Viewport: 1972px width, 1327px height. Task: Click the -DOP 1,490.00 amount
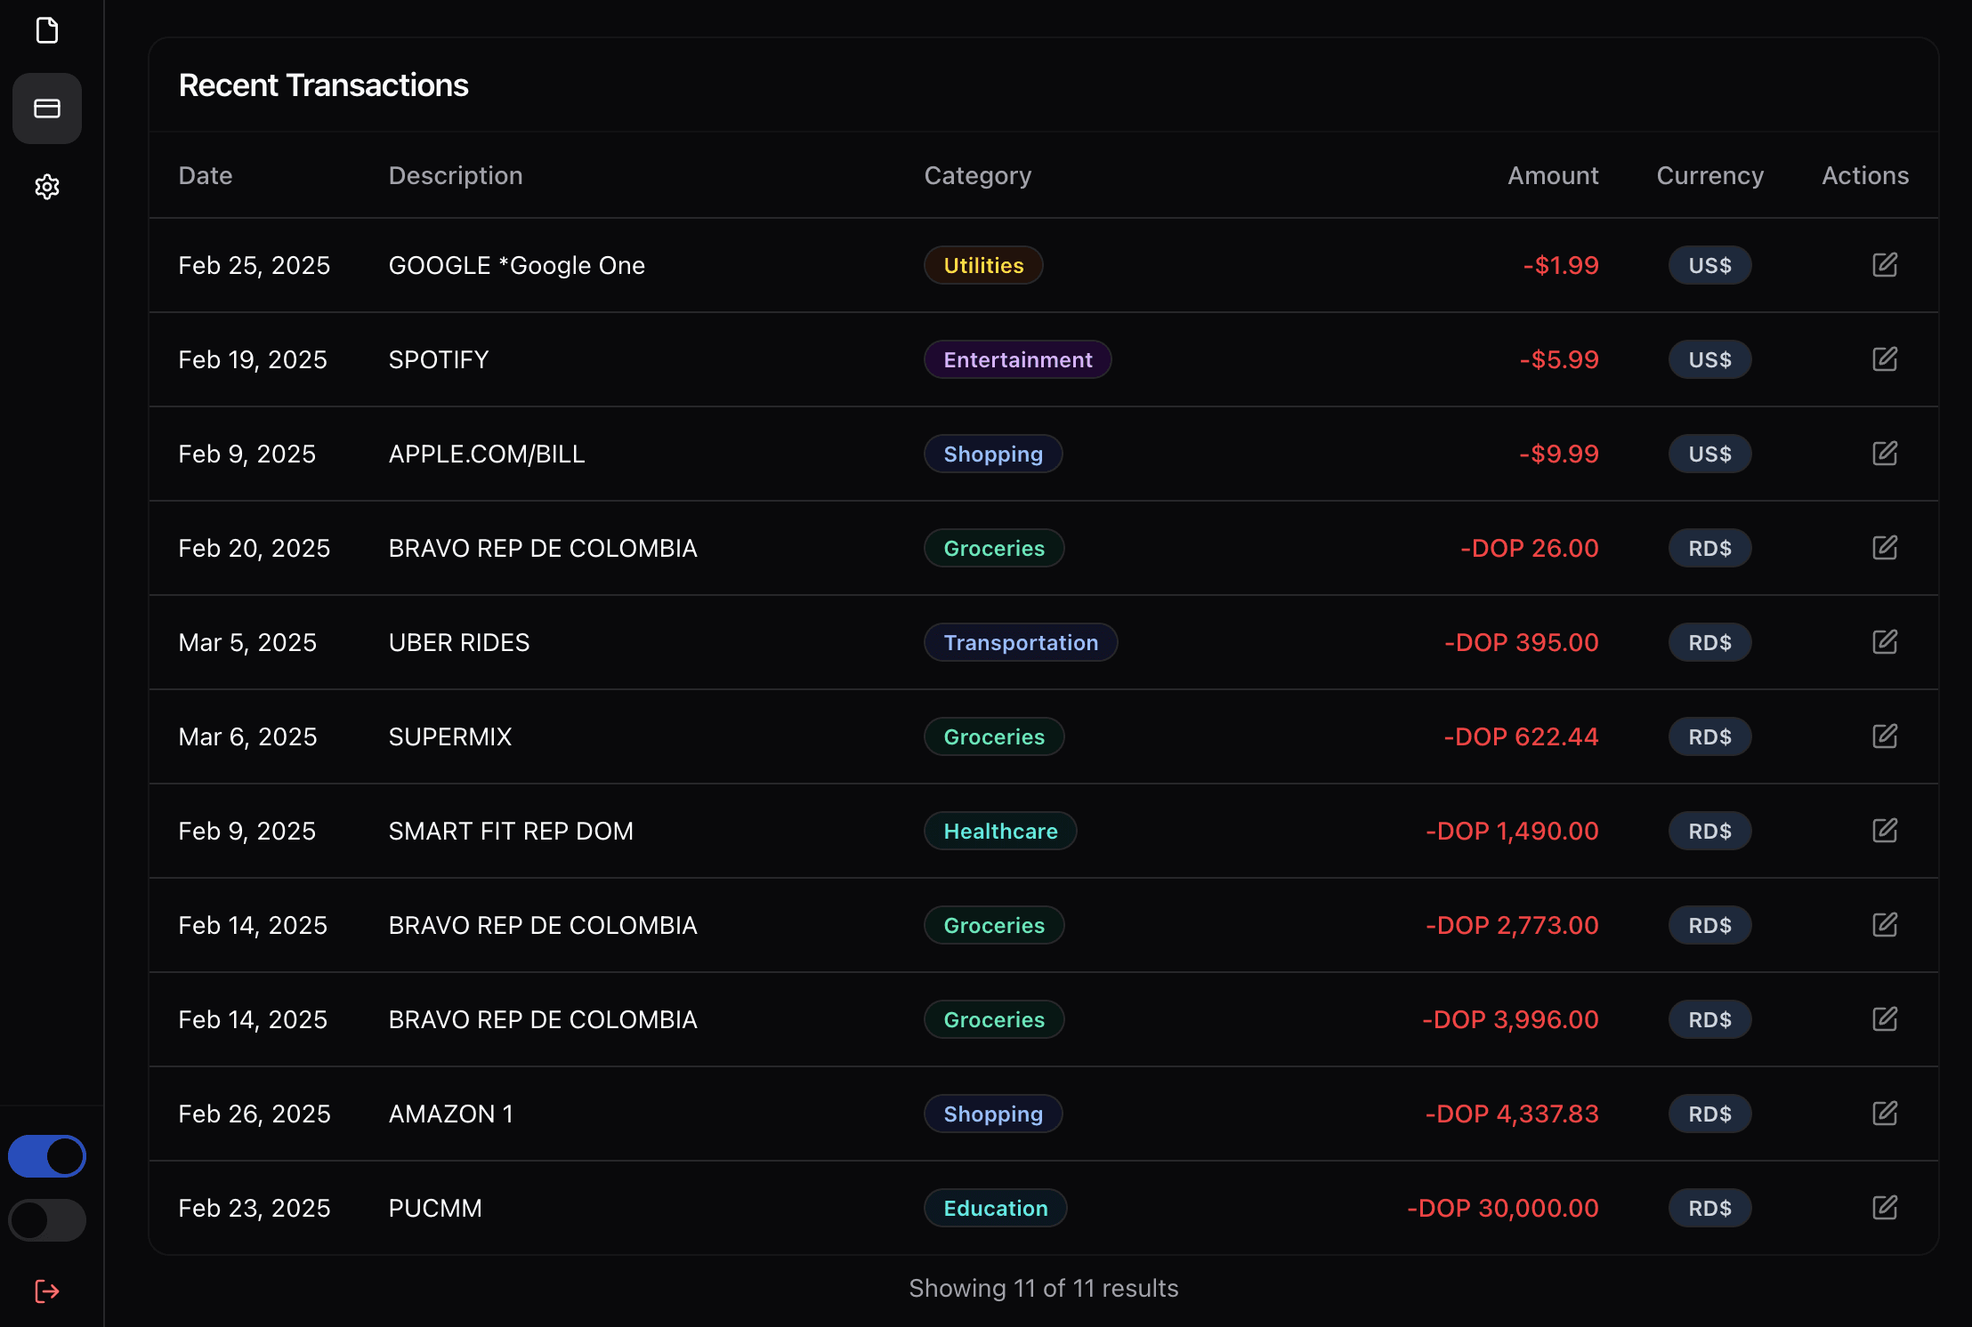click(1512, 831)
